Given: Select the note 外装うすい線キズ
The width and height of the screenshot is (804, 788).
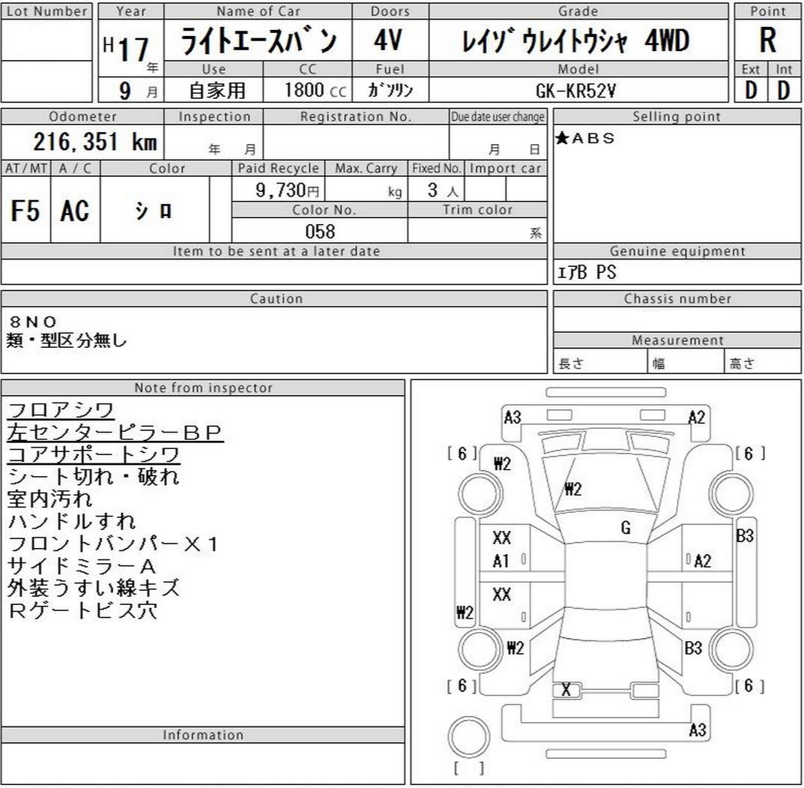Looking at the screenshot, I should click(94, 588).
